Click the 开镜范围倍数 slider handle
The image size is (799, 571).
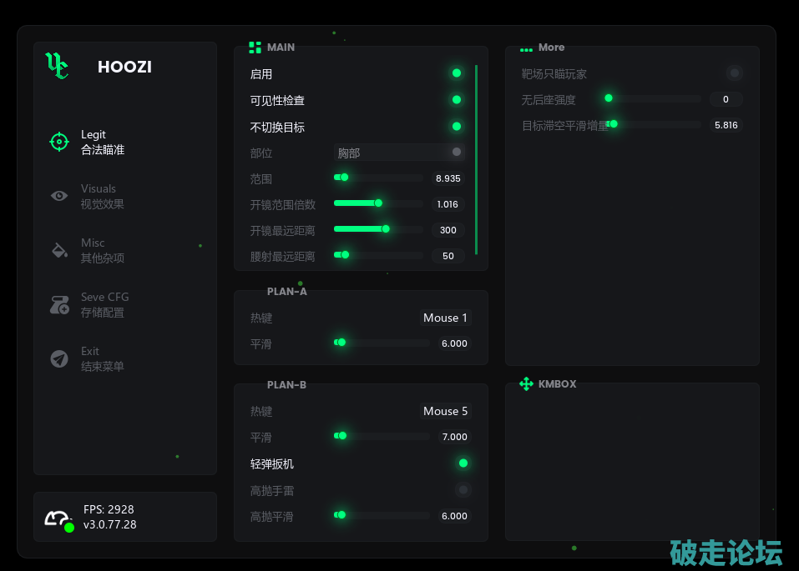click(378, 203)
